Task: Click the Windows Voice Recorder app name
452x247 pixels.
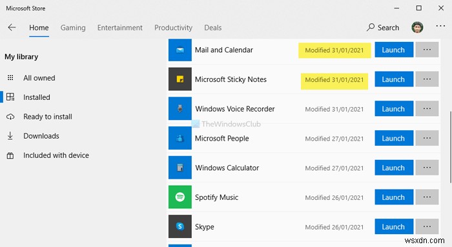Action: (x=235, y=109)
